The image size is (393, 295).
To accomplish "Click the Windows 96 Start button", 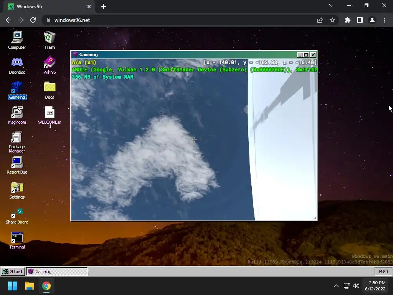I will click(x=13, y=272).
